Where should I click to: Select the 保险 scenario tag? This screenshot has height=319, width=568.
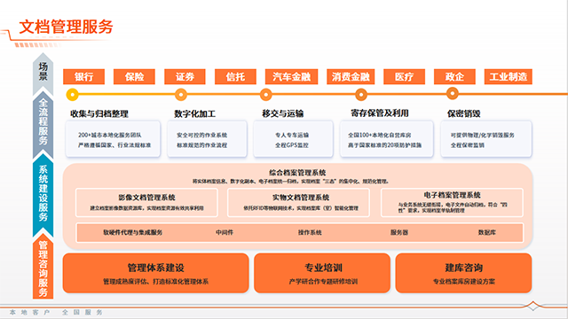point(134,77)
